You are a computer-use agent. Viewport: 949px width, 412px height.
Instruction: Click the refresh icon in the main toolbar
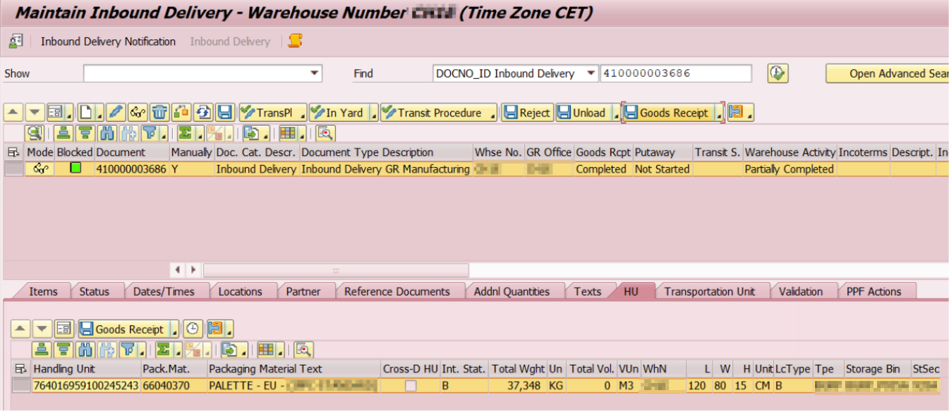pyautogui.click(x=203, y=113)
